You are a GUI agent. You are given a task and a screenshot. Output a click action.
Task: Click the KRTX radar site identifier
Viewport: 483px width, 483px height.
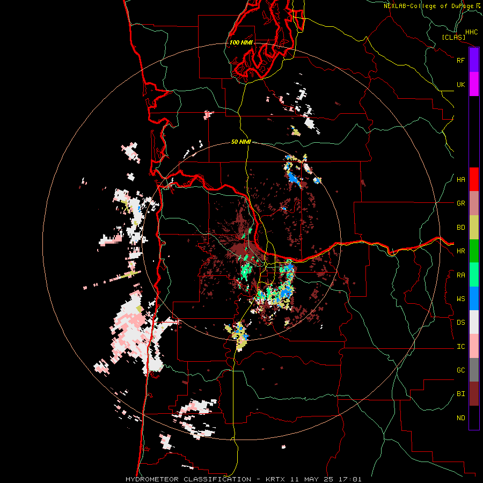275,479
